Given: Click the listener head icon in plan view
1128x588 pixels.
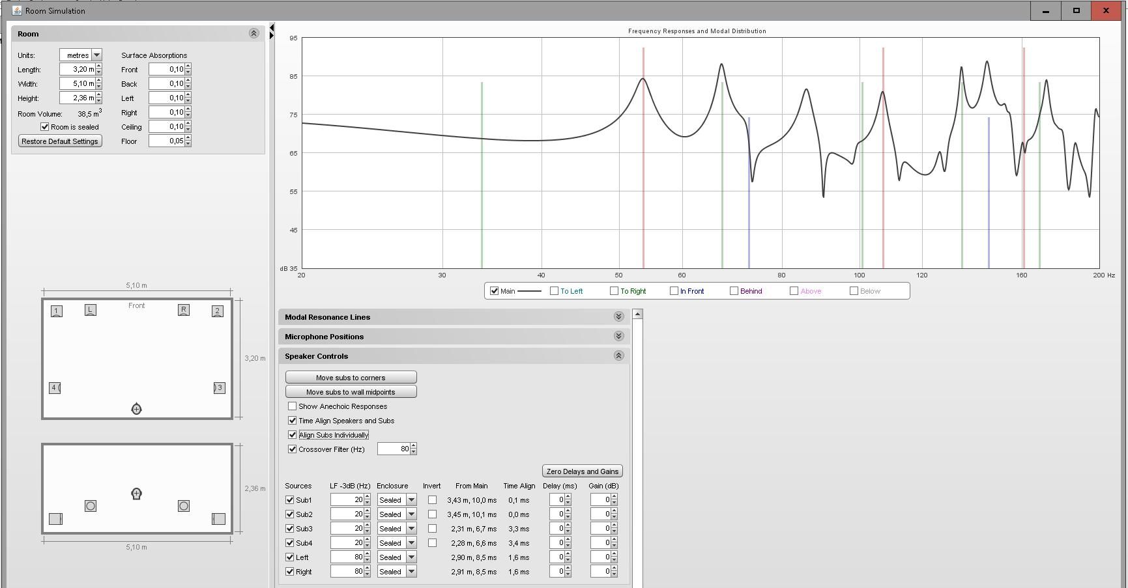Looking at the screenshot, I should coord(136,409).
